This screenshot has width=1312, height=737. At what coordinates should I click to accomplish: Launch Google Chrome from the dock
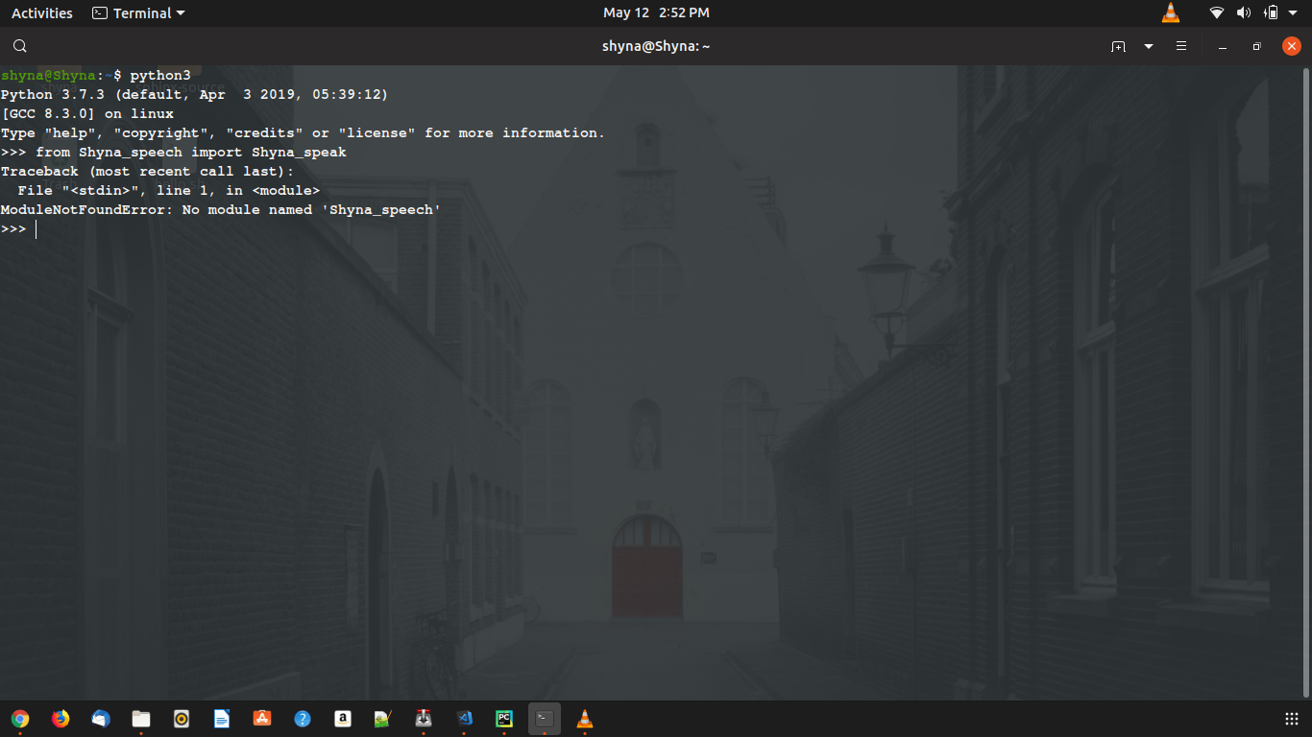(20, 718)
